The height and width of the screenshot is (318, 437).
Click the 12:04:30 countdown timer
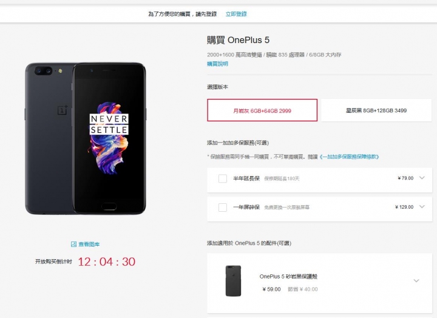(107, 262)
